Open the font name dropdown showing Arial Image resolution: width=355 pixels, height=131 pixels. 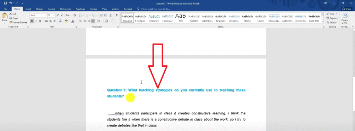(38, 15)
